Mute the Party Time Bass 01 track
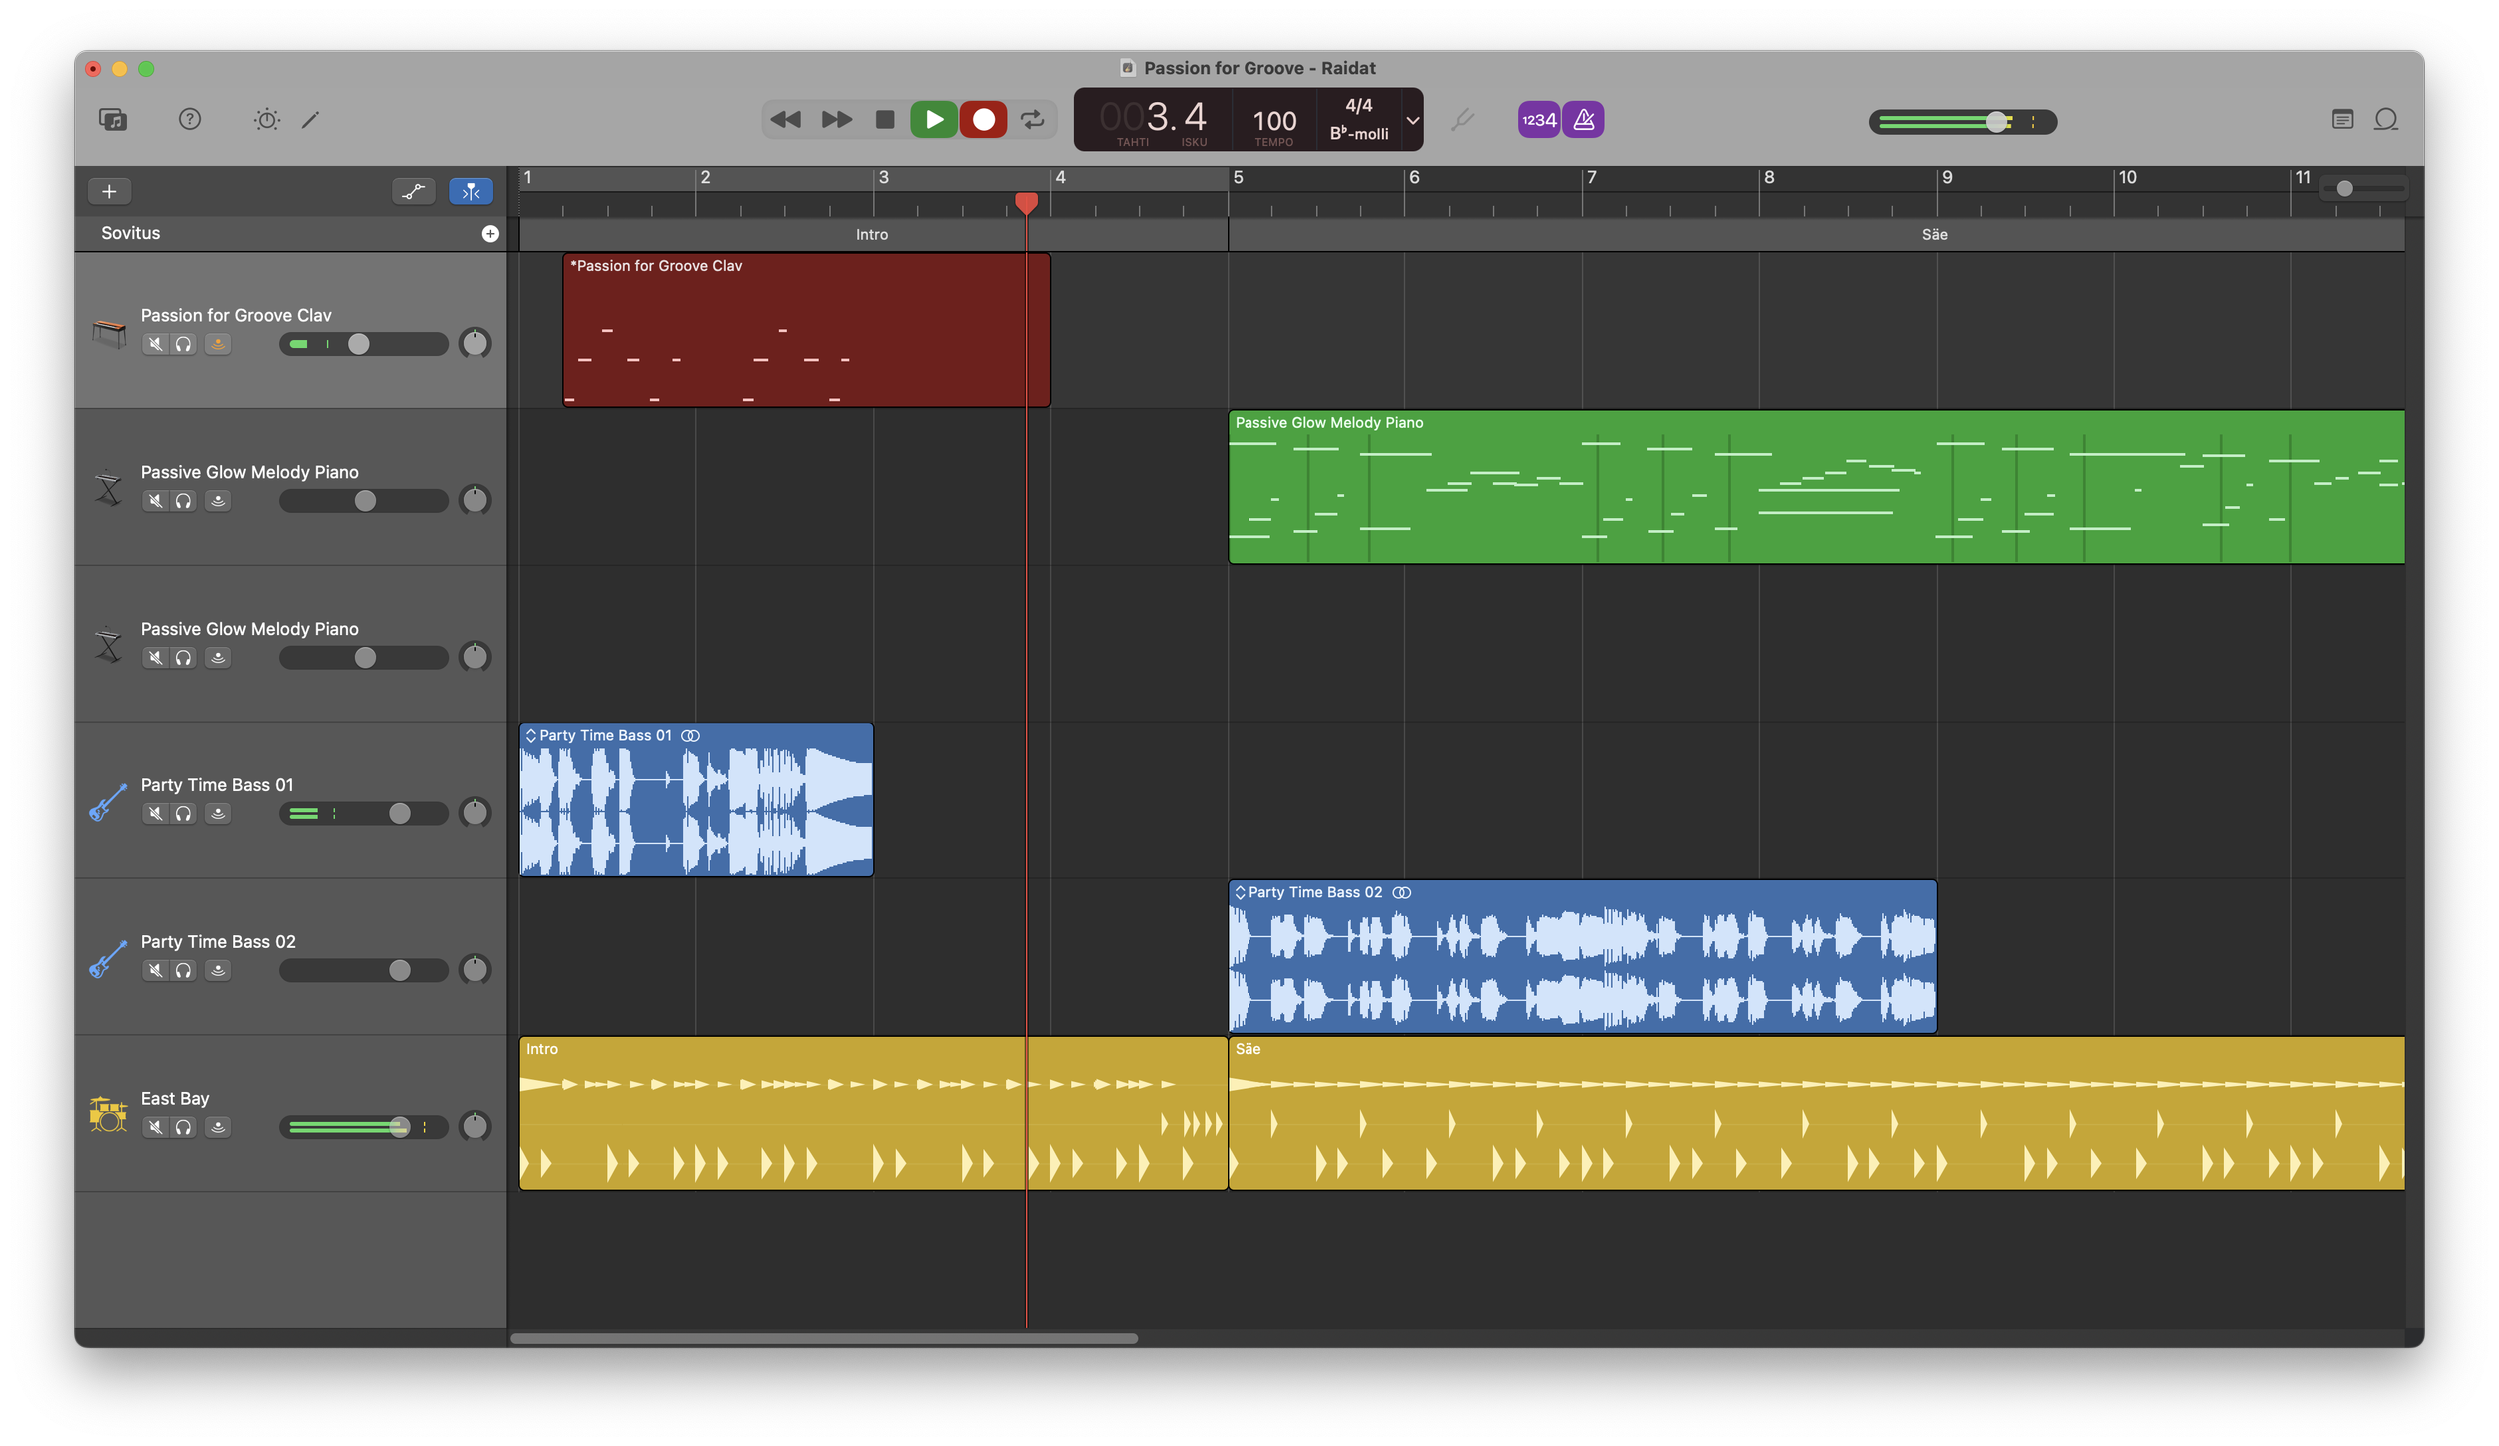 tap(155, 814)
